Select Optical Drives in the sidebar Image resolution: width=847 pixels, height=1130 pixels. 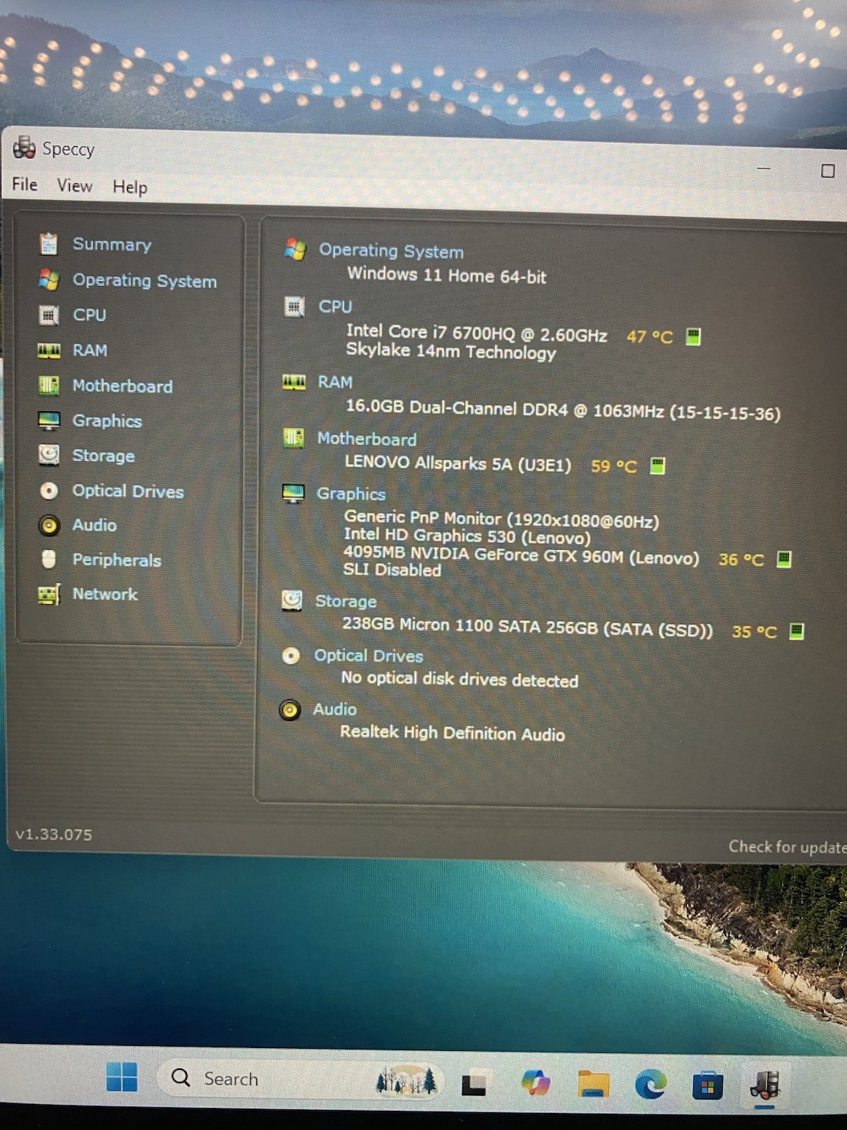coord(128,491)
